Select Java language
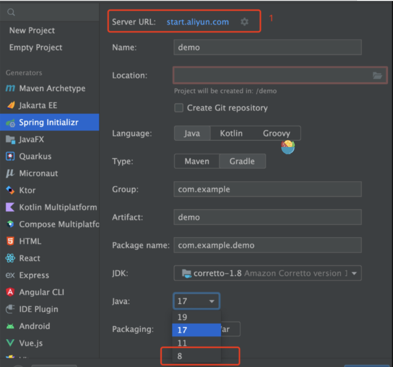 (x=192, y=133)
